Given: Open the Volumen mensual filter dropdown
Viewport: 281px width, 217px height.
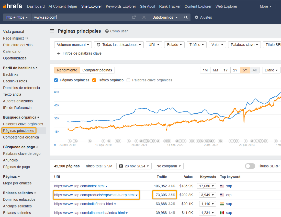Looking at the screenshot, I should 73,44.
